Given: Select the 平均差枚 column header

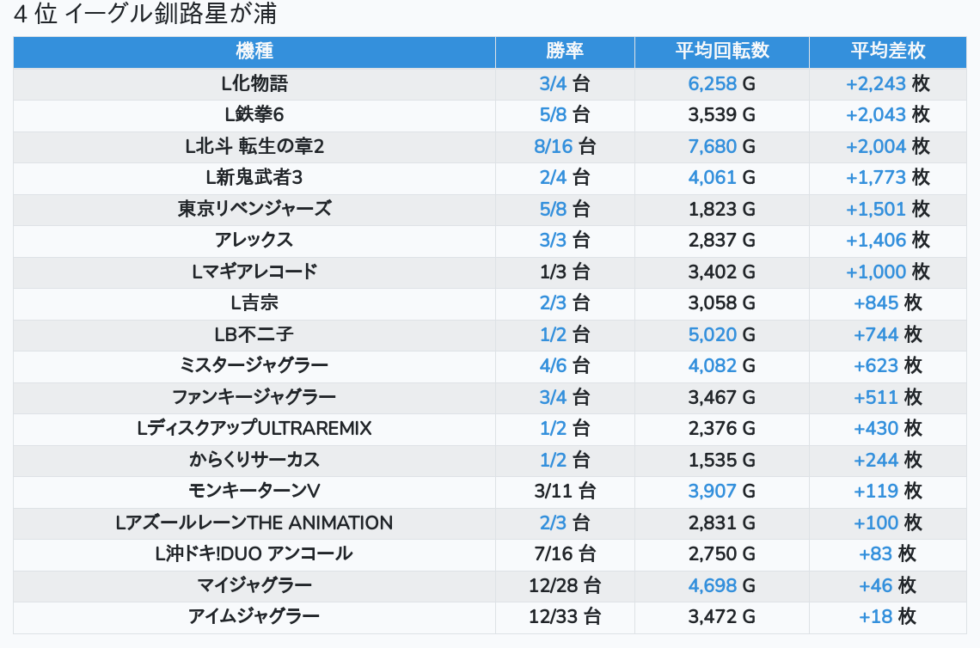Looking at the screenshot, I should coord(887,52).
